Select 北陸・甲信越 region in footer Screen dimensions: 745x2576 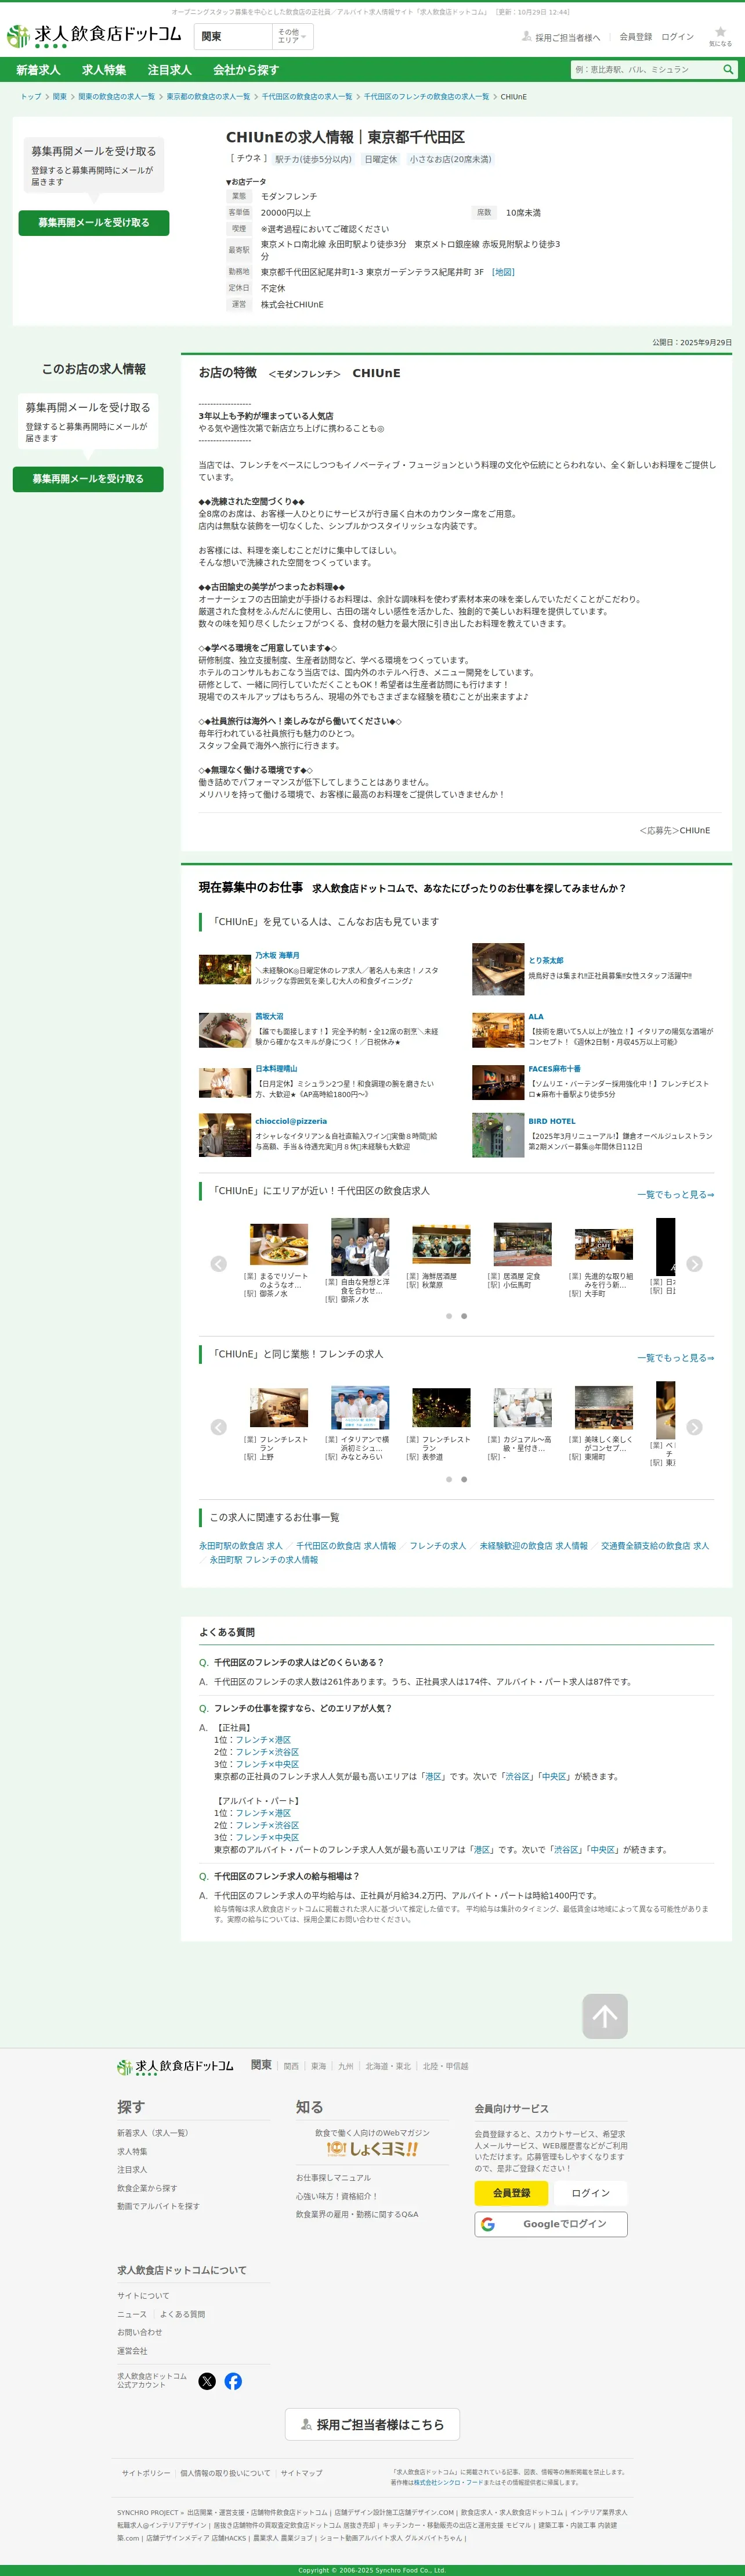(x=444, y=2066)
